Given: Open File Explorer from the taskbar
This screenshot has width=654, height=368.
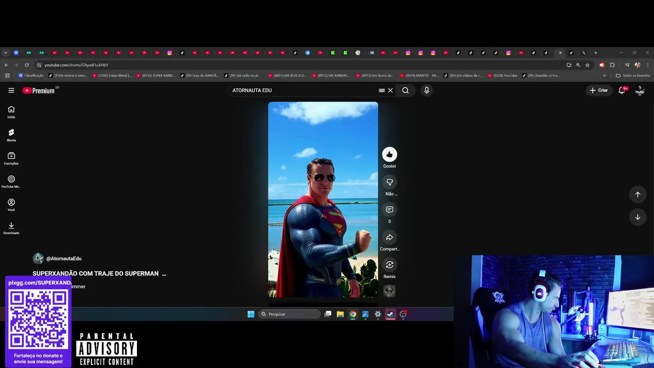Looking at the screenshot, I should coord(340,314).
